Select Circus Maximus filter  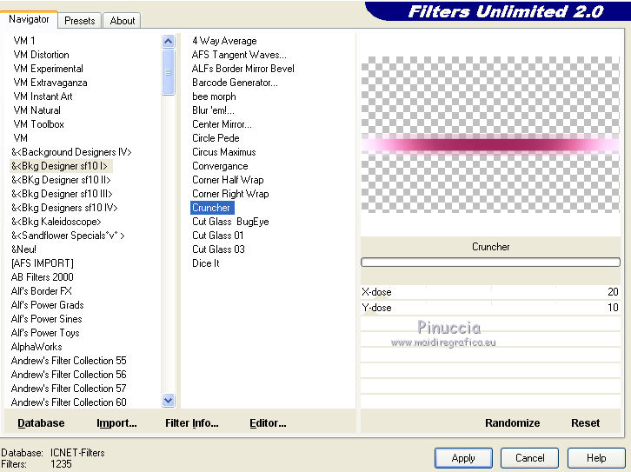point(224,152)
